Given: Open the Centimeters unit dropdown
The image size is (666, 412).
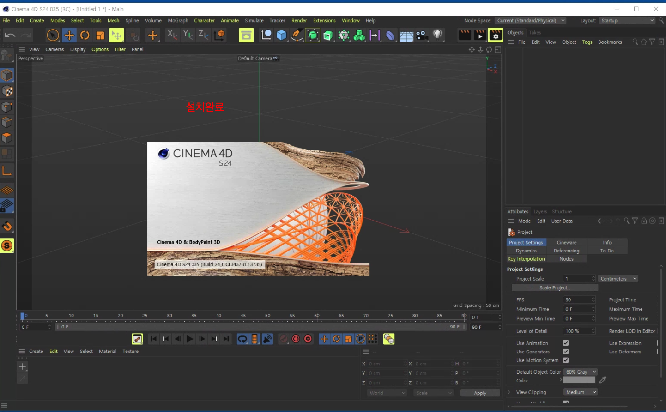Looking at the screenshot, I should tap(618, 279).
